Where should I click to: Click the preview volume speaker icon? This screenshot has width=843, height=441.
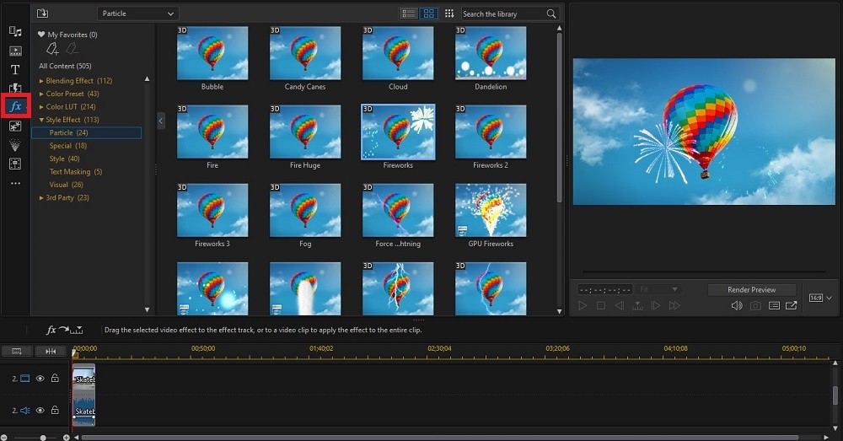(737, 306)
